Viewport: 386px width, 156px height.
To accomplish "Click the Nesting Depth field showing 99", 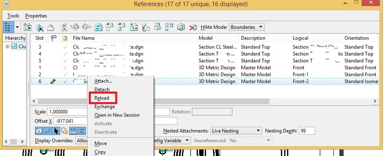I will [307, 131].
